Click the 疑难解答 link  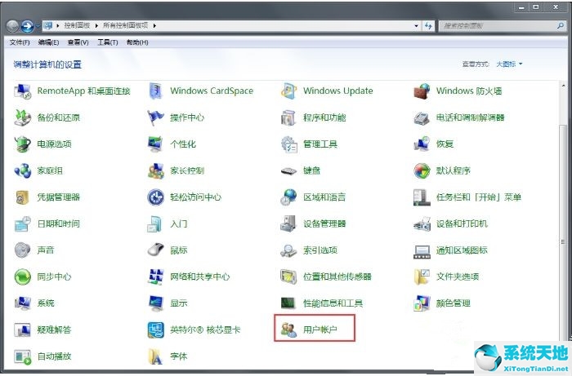[54, 330]
